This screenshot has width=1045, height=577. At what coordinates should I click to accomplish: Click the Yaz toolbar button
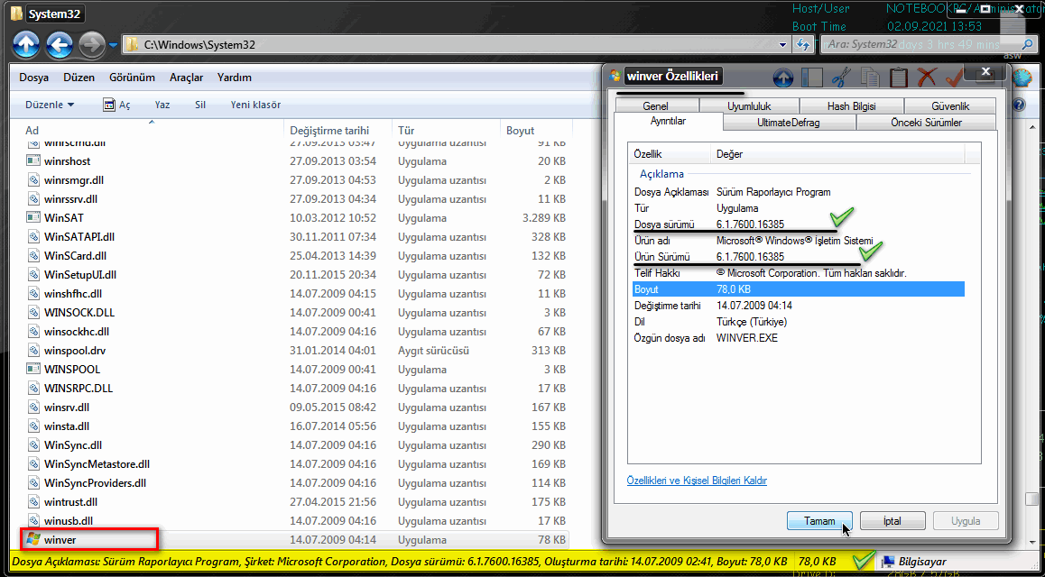pos(162,105)
